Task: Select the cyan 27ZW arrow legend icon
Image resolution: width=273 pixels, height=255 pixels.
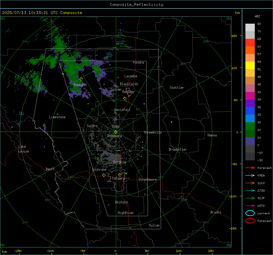Action: pos(250,191)
